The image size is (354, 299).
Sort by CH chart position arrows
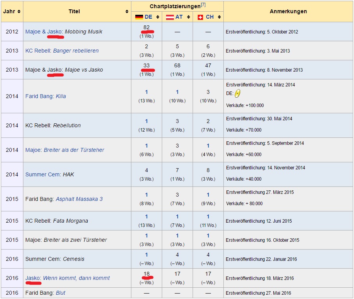[x=219, y=17]
